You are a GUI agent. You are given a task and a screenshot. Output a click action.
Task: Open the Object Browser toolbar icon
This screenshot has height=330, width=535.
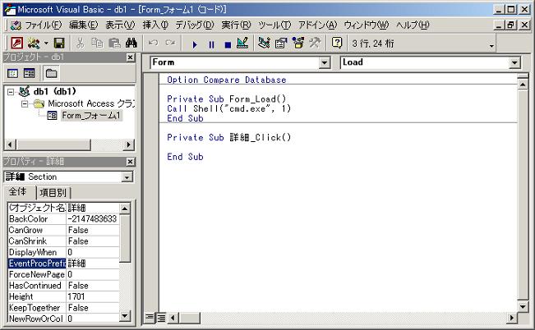[298, 44]
